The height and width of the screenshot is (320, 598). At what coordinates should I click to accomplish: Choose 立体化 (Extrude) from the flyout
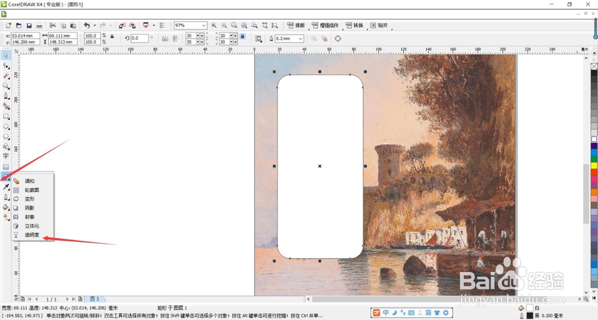pos(32,226)
